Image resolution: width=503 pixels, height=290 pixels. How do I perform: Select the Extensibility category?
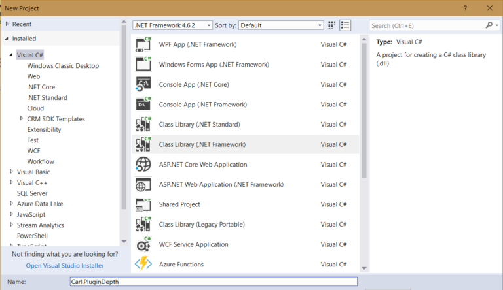pyautogui.click(x=44, y=129)
